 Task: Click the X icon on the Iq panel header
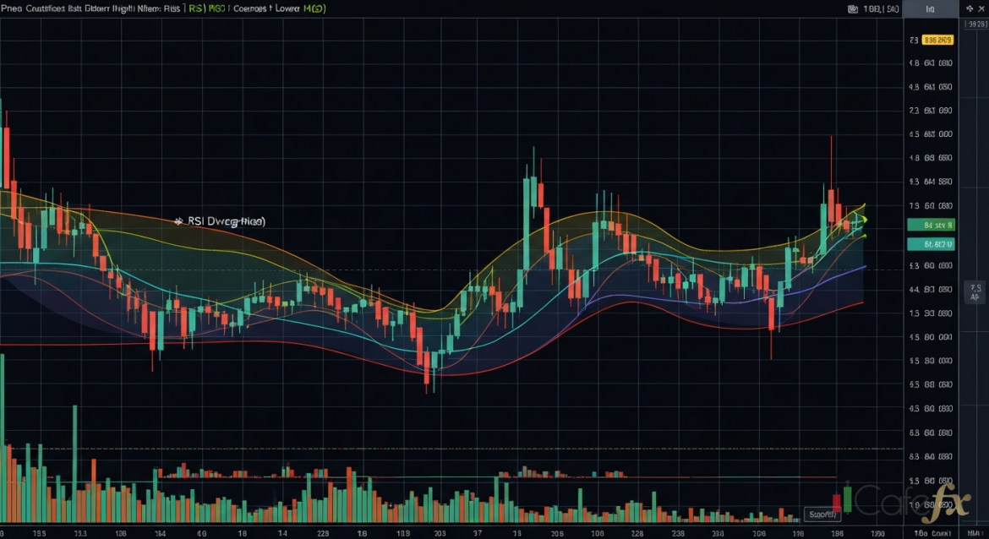(981, 9)
